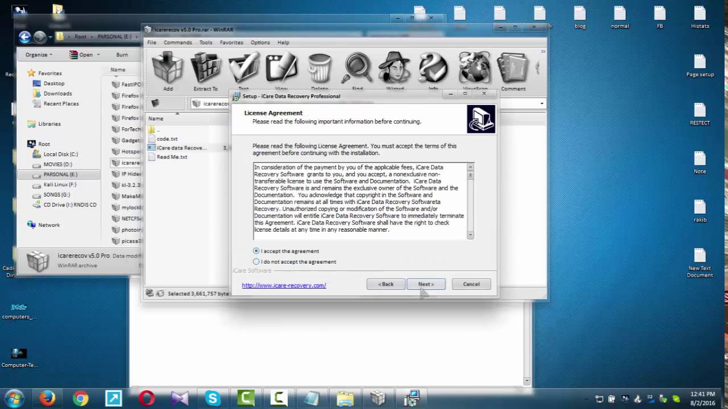Open Firefox from the taskbar

click(x=47, y=398)
